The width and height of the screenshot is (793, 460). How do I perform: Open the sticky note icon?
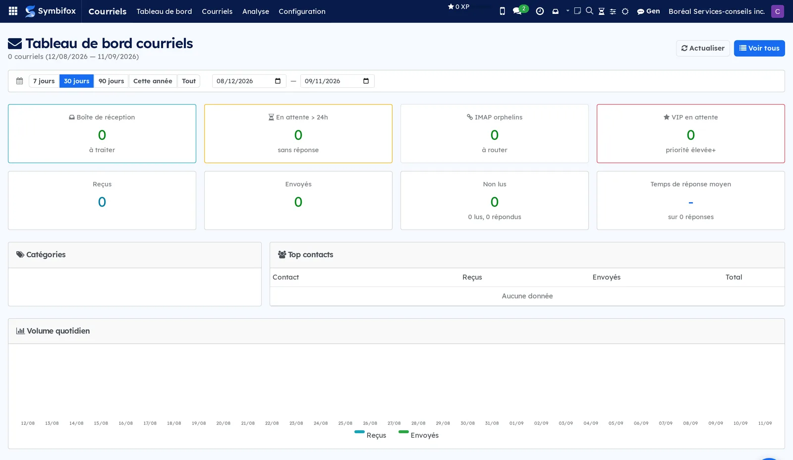[577, 10]
